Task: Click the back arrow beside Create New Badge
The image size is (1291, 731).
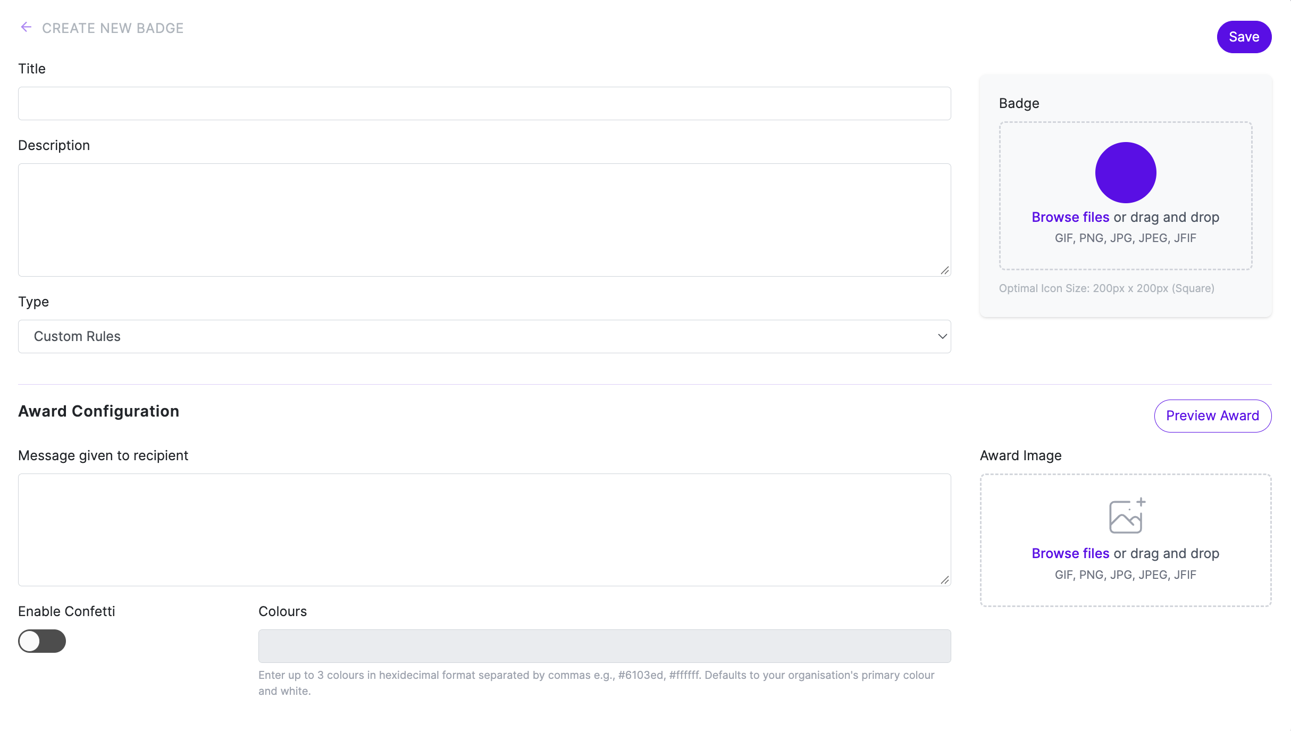Action: (26, 27)
